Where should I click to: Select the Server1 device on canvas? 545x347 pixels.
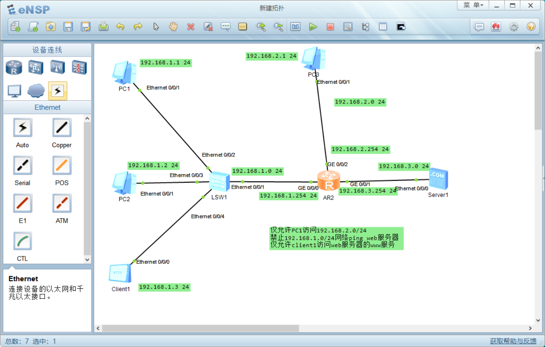(439, 179)
